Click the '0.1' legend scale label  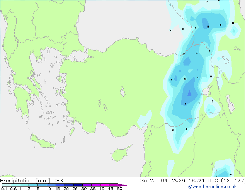pyautogui.click(x=4, y=188)
